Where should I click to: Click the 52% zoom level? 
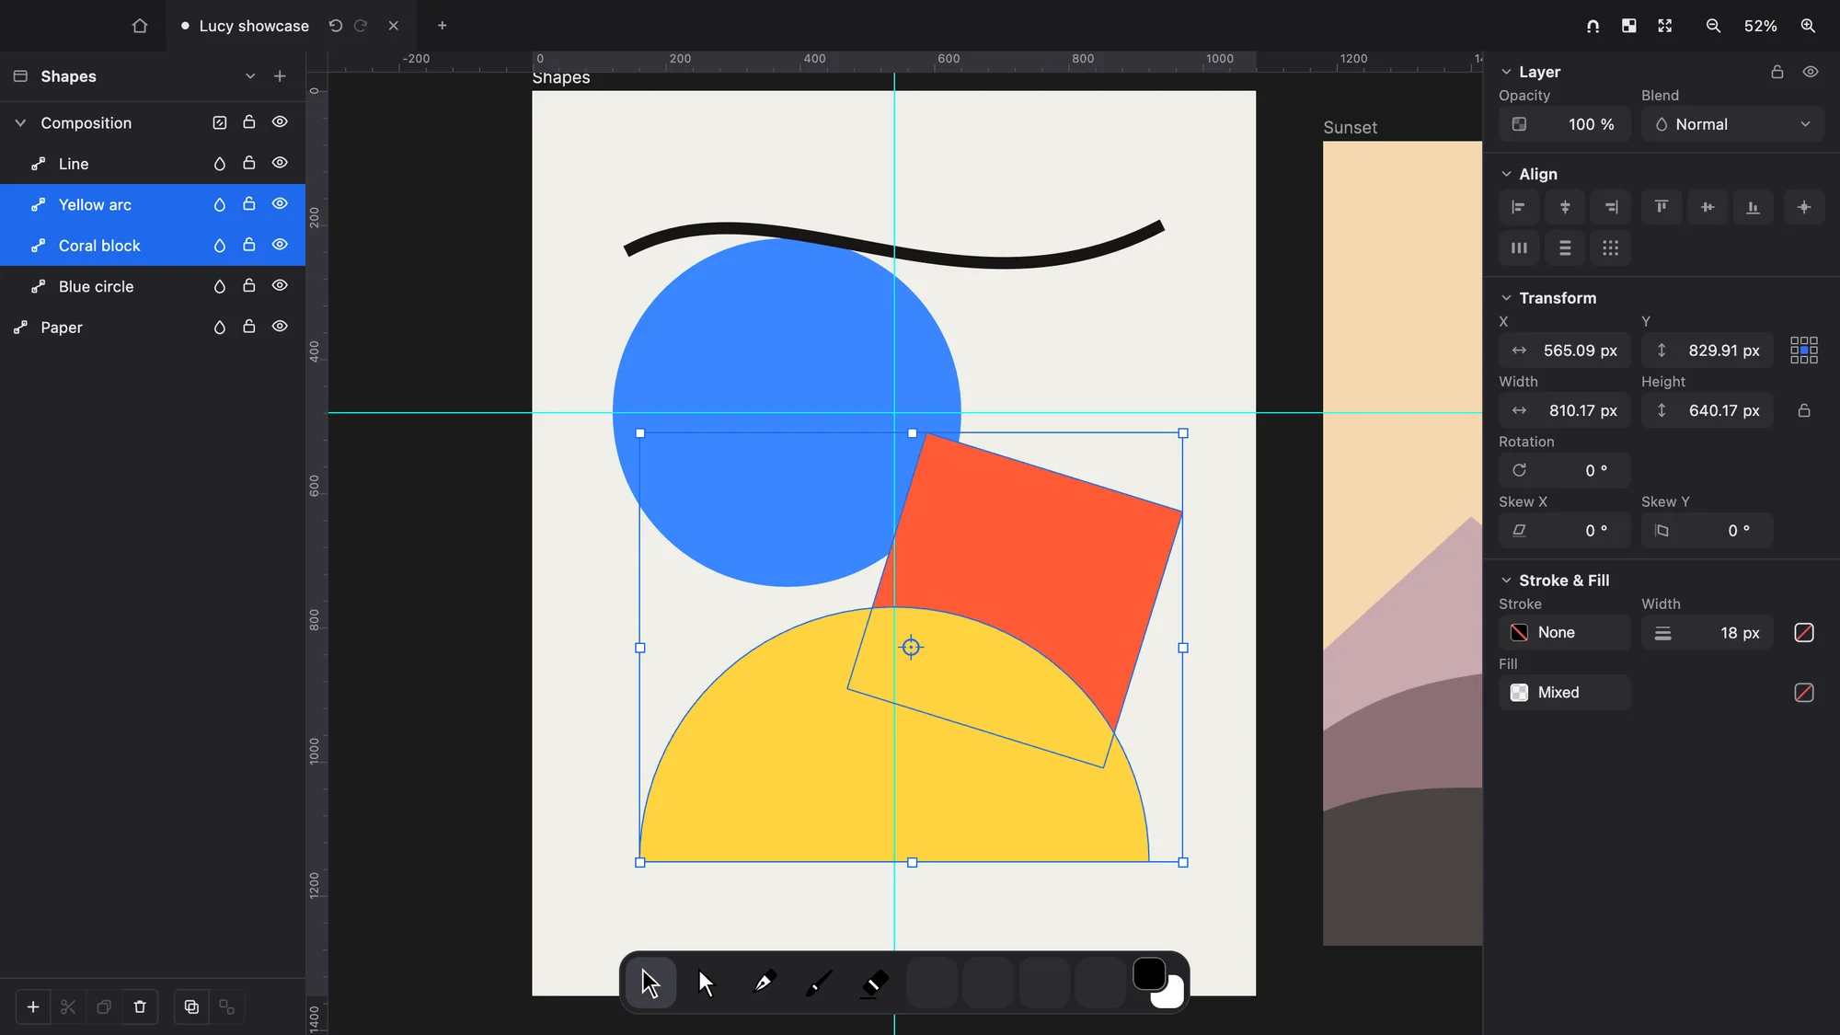tap(1760, 26)
